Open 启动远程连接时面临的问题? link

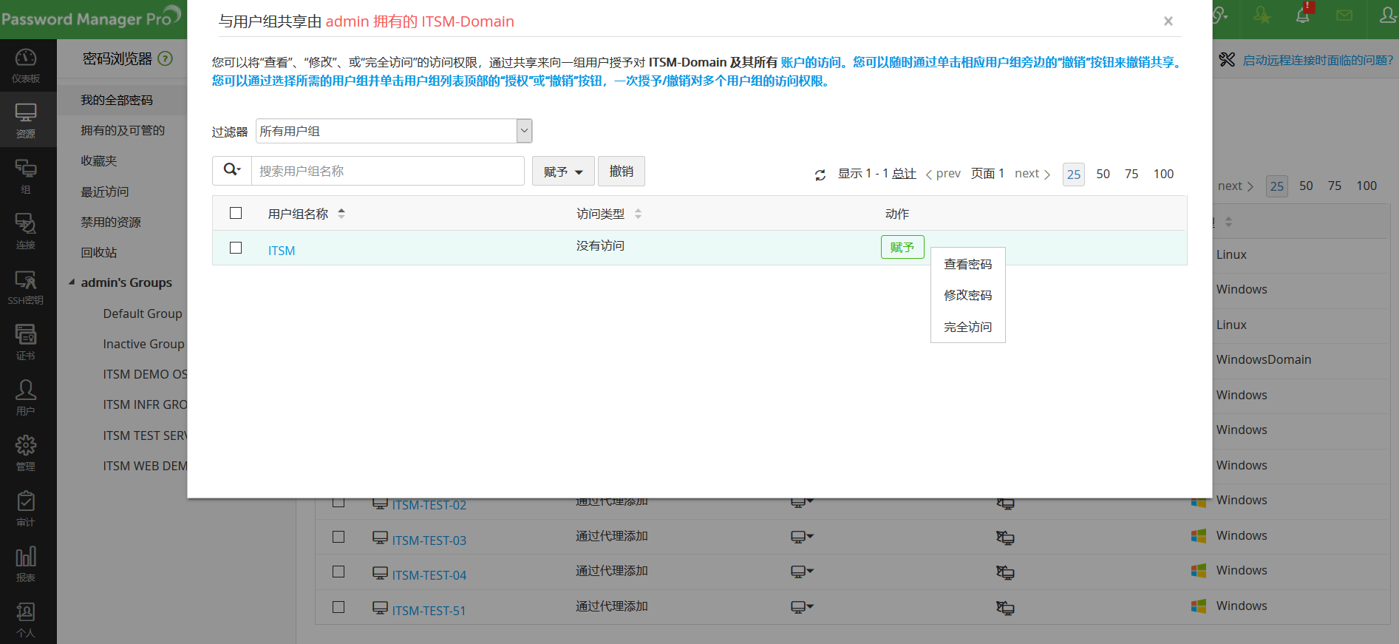tap(1318, 61)
